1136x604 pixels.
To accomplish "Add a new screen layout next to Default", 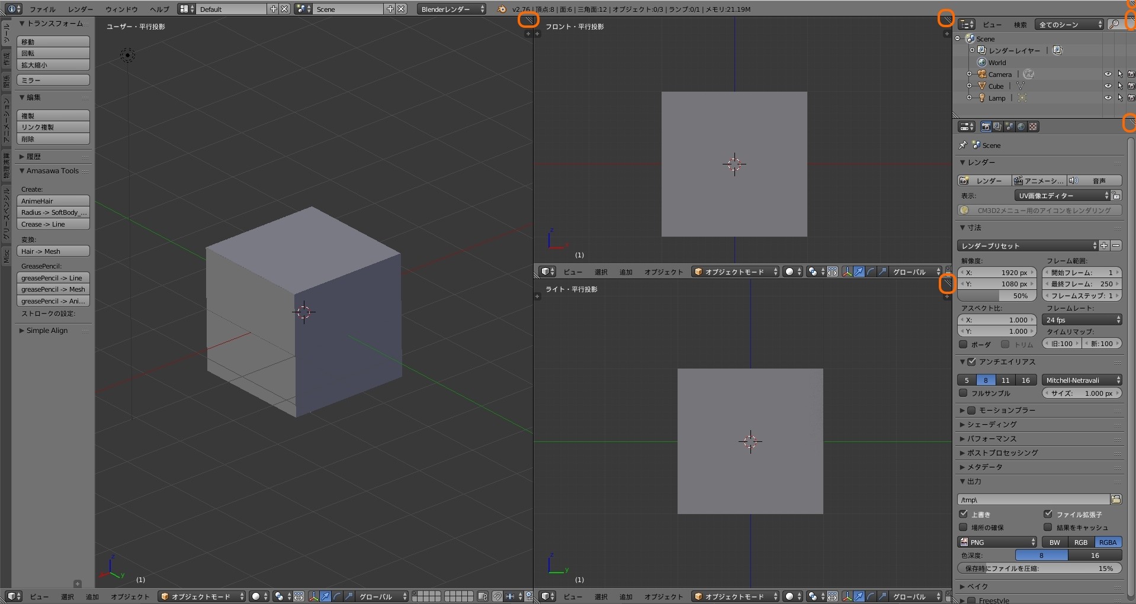I will [x=273, y=9].
